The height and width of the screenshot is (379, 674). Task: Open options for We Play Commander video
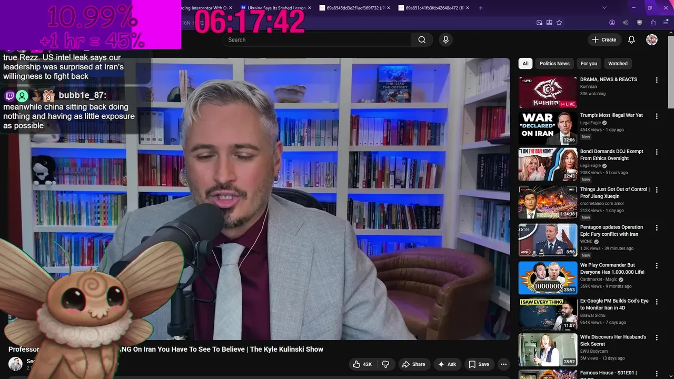657,265
